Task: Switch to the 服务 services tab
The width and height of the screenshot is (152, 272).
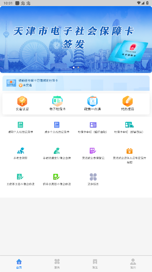Action: click(57, 264)
